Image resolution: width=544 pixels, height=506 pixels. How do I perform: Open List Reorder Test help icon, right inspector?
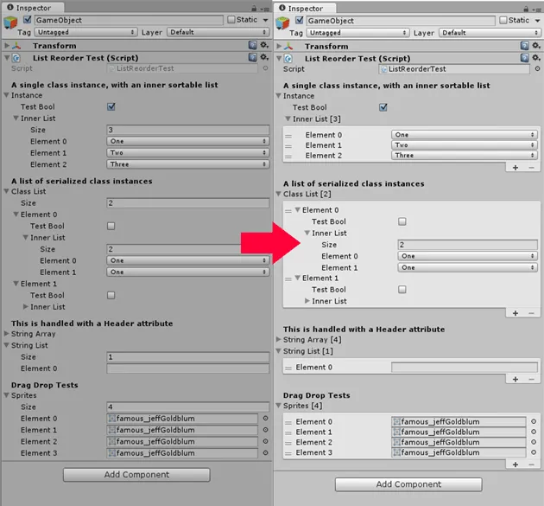525,58
